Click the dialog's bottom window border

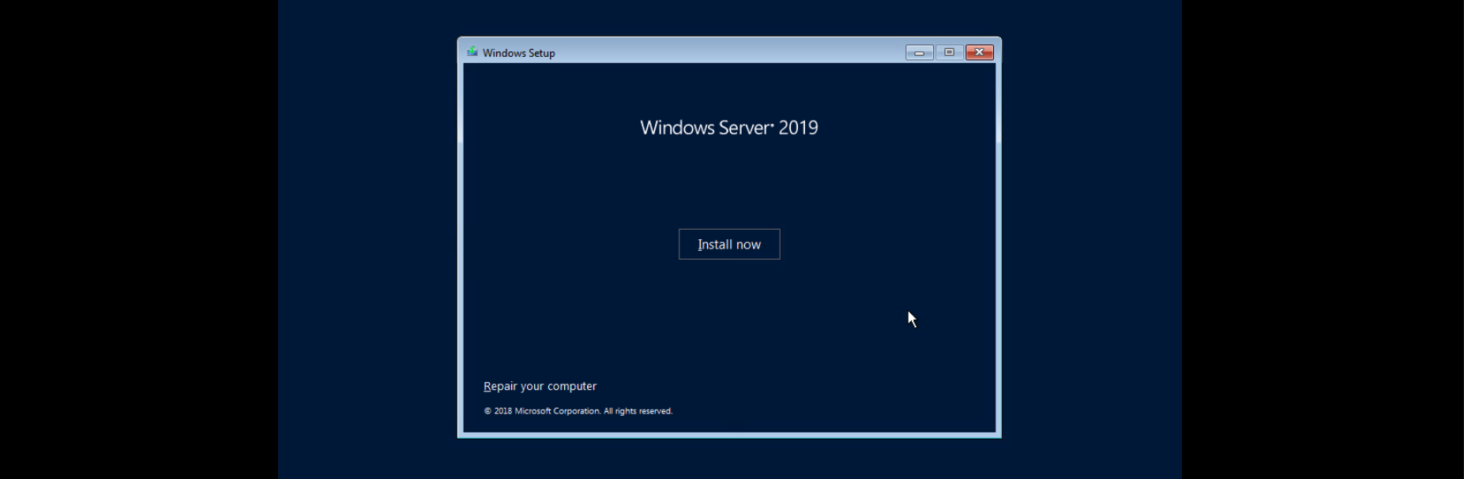coord(728,435)
